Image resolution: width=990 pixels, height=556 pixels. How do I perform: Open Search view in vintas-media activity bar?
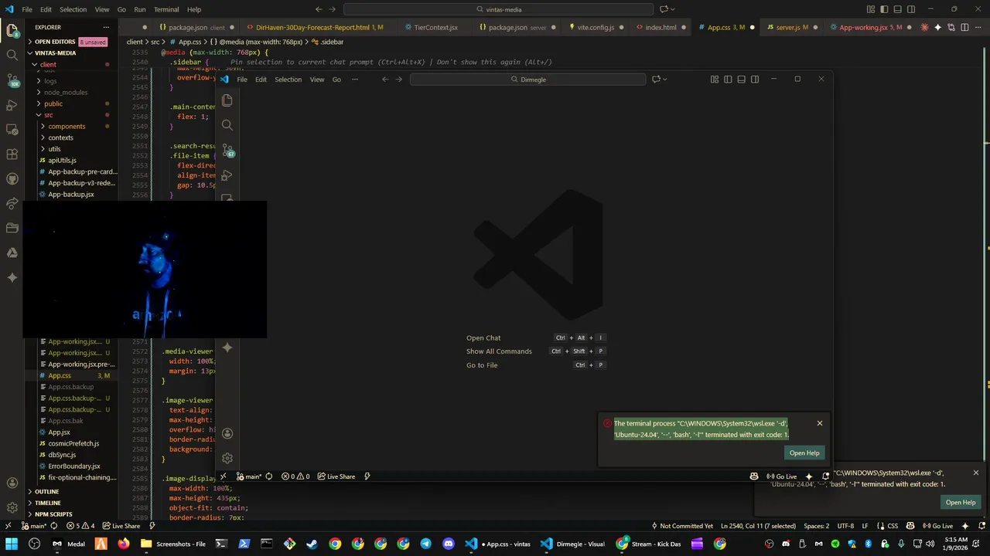(x=12, y=56)
